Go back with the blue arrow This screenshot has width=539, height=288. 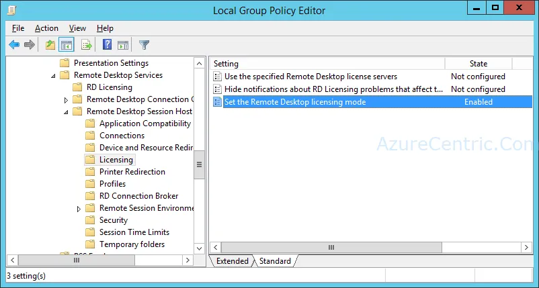[x=14, y=44]
